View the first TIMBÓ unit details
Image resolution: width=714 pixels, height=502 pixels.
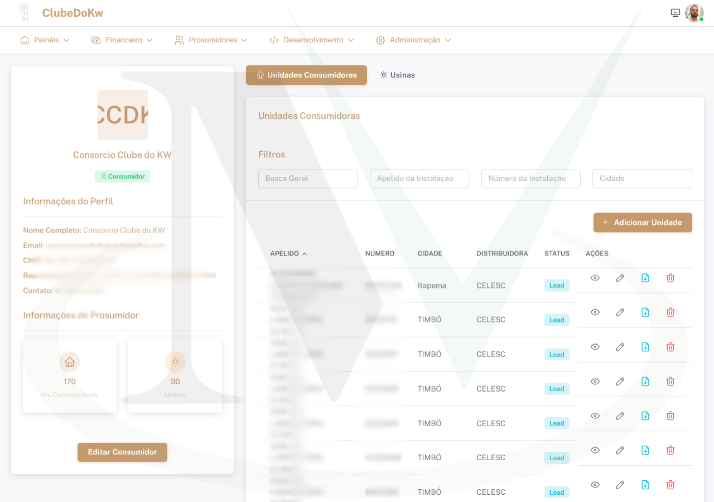[595, 312]
